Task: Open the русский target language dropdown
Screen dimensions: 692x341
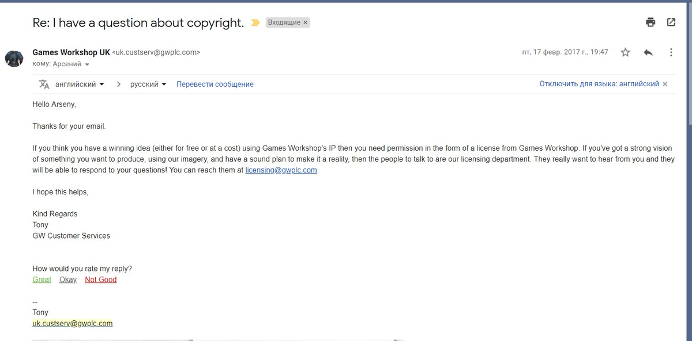Action: [148, 84]
